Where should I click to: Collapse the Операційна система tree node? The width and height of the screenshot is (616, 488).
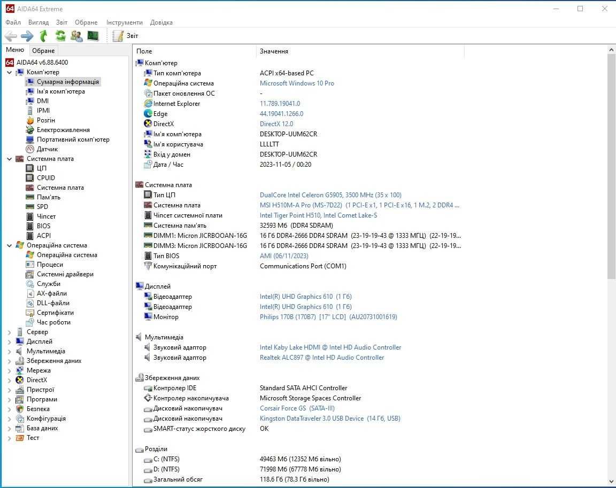[x=10, y=245]
